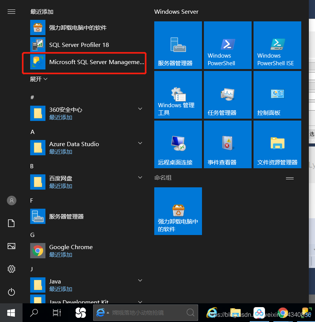Open SQL Server Profiler 18

pos(88,45)
